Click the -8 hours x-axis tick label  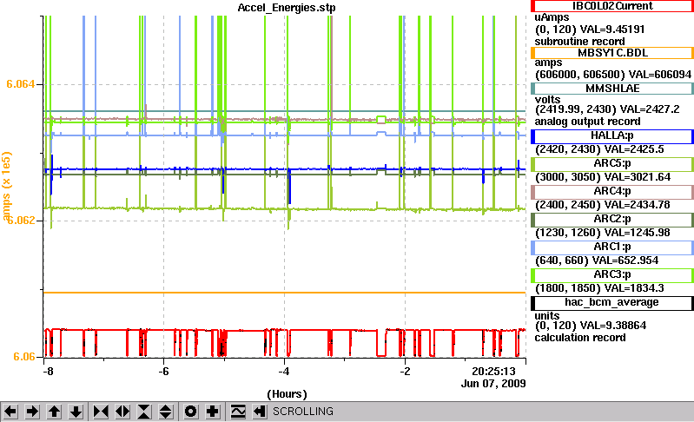tap(48, 372)
